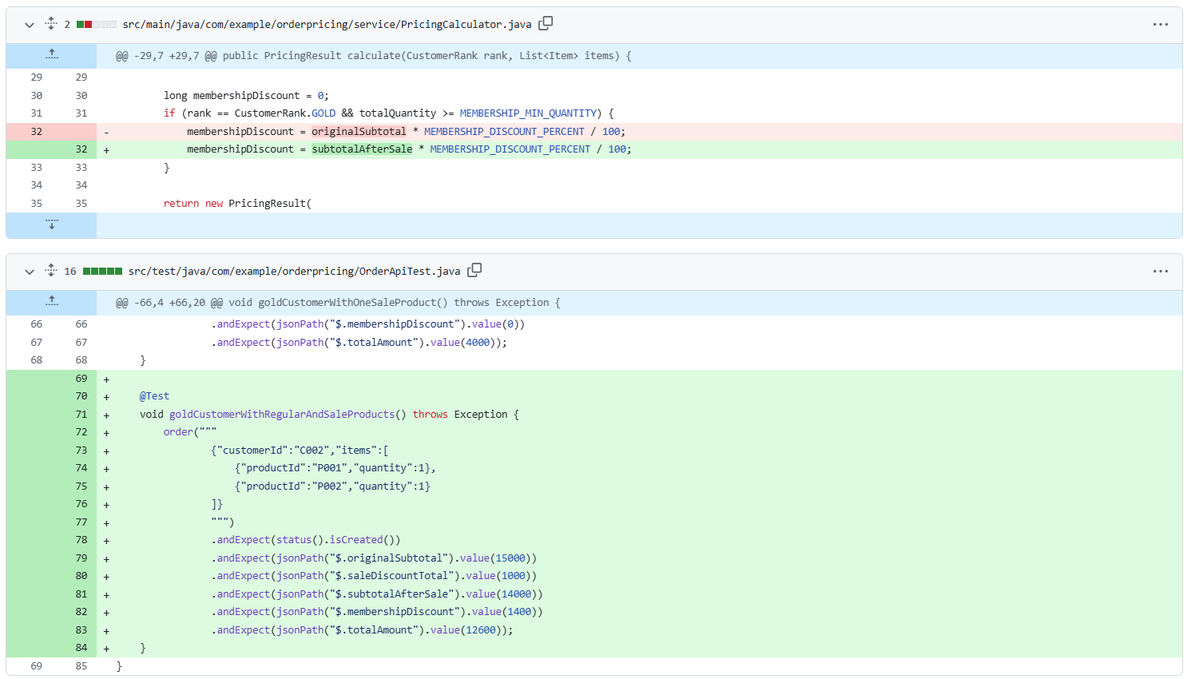The width and height of the screenshot is (1191, 679).
Task: Click the productId "P002" JSON line
Action: (x=332, y=486)
